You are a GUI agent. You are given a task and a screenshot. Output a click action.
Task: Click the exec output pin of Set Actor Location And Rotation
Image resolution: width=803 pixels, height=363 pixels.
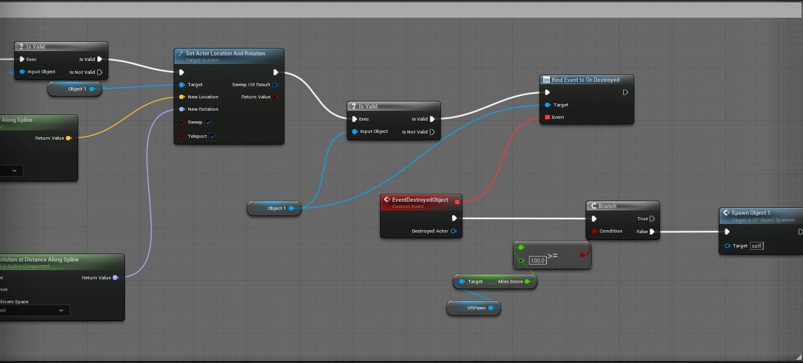pos(275,72)
